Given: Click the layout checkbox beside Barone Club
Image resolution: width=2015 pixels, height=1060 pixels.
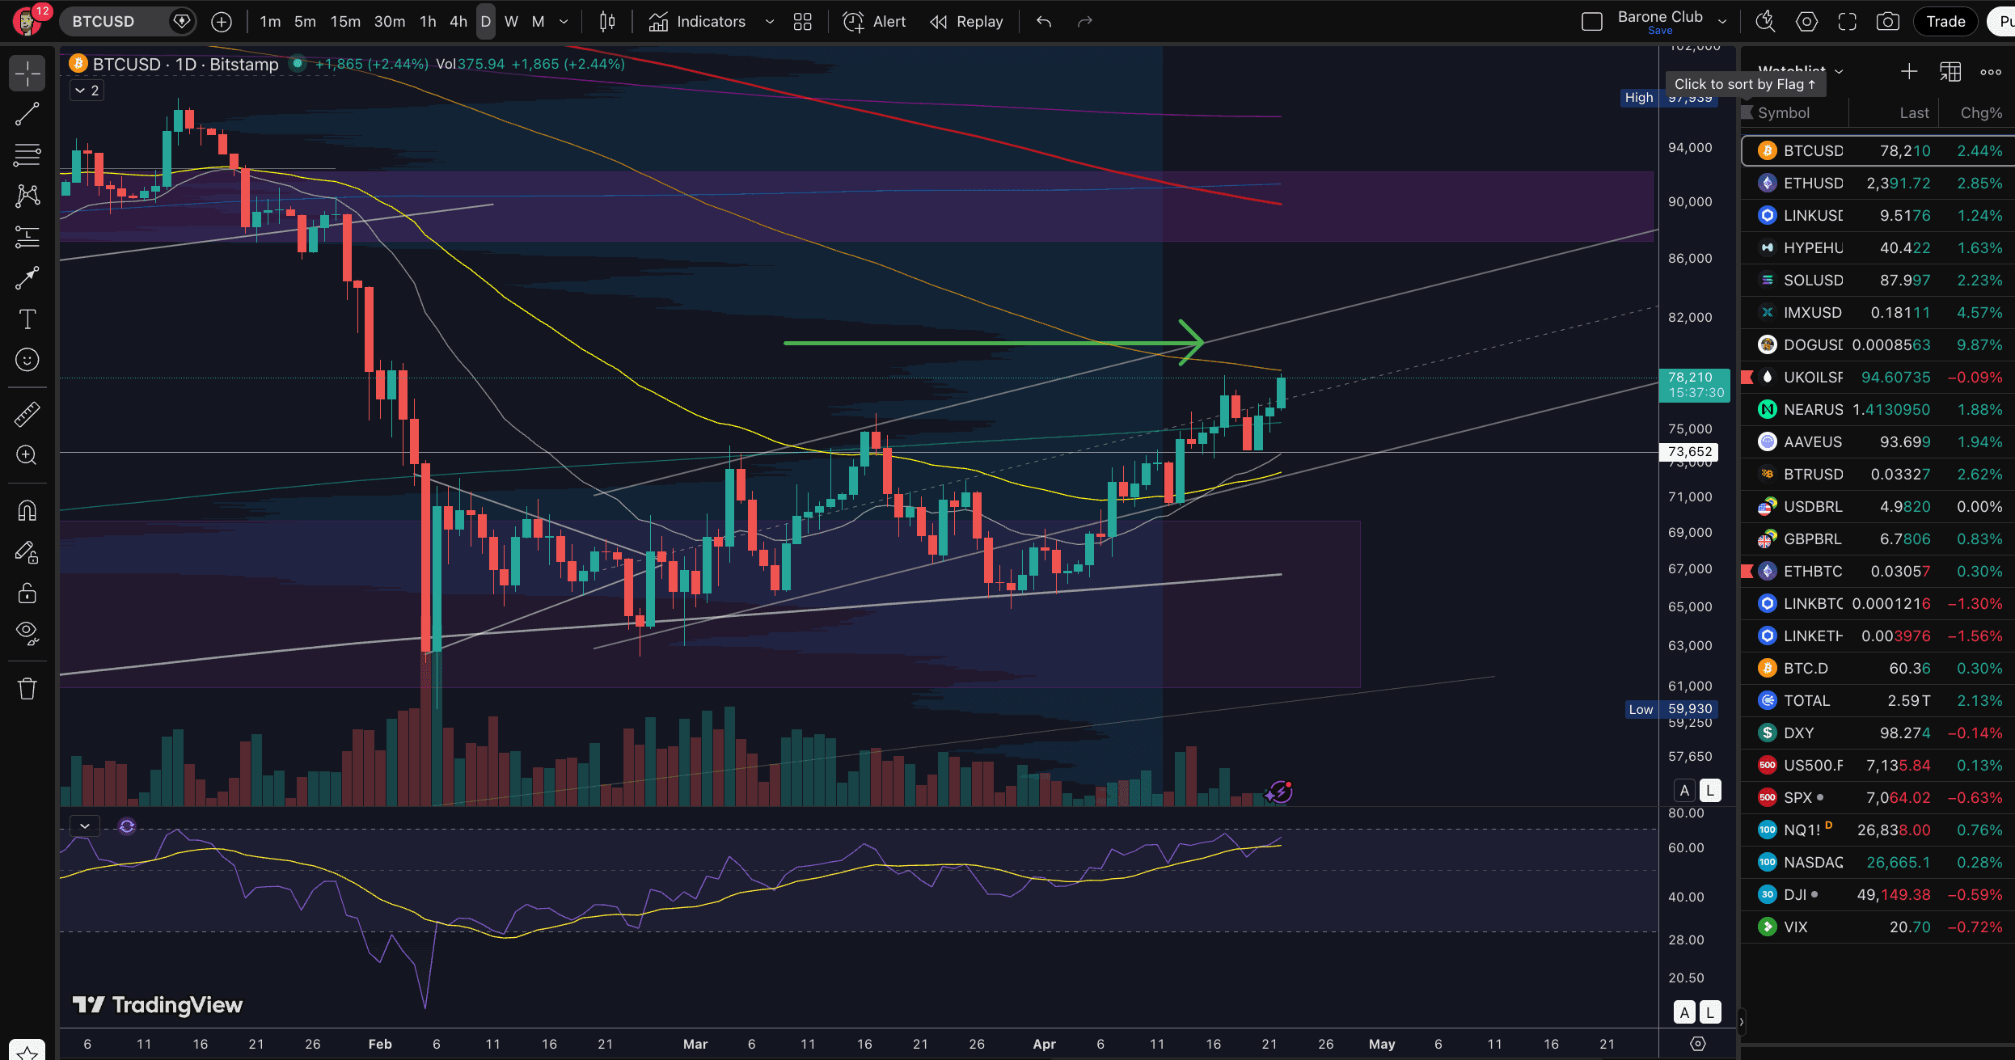Looking at the screenshot, I should [x=1592, y=22].
